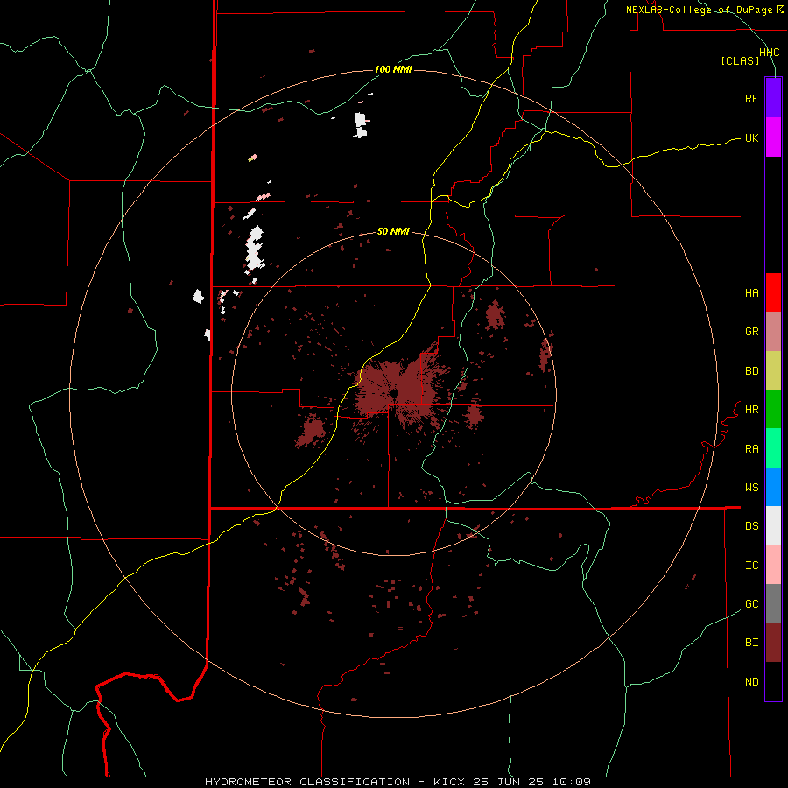Viewport: 788px width, 788px height.
Task: Click the DS white legend swatch
Action: pyautogui.click(x=773, y=525)
